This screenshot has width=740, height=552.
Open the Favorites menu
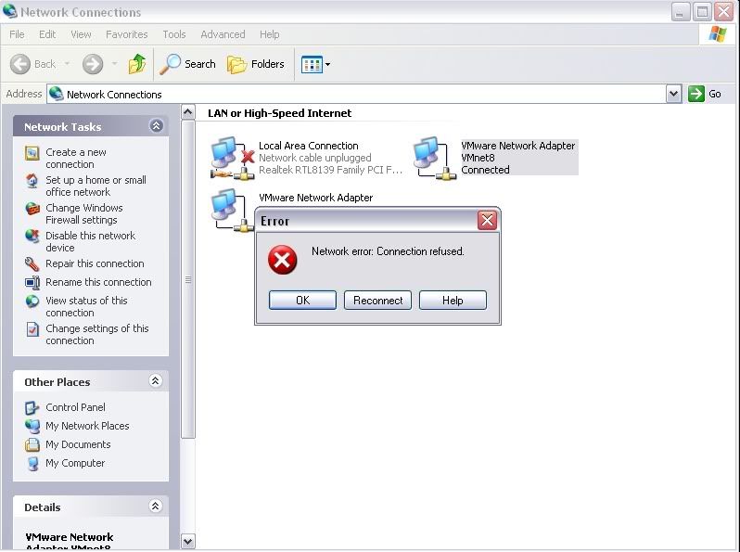pos(126,34)
